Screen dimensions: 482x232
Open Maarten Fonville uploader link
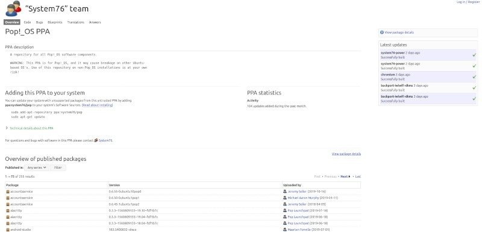click(x=299, y=230)
